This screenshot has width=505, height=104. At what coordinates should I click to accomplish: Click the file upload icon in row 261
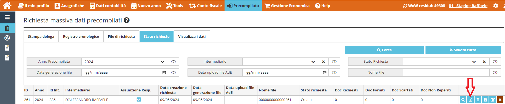(x=485, y=100)
